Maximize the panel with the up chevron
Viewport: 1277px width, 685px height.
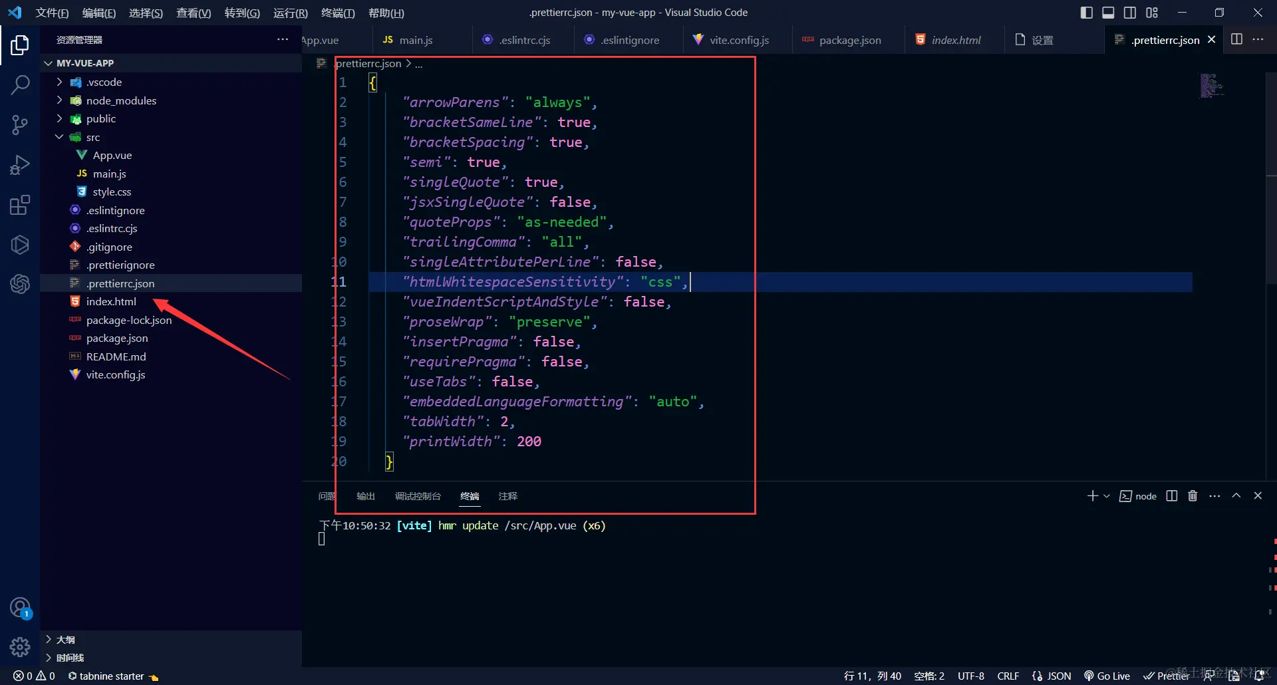coord(1236,496)
